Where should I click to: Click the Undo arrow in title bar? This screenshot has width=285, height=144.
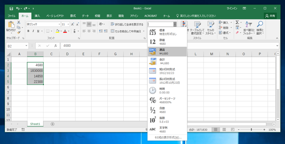click(18, 8)
